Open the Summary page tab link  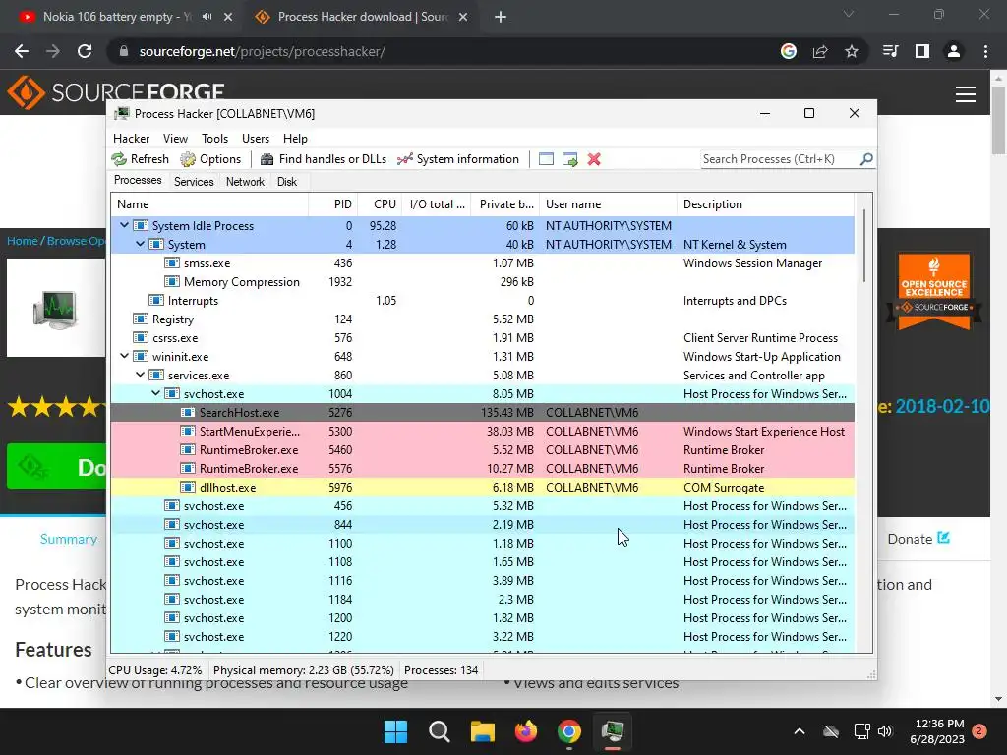tap(69, 540)
